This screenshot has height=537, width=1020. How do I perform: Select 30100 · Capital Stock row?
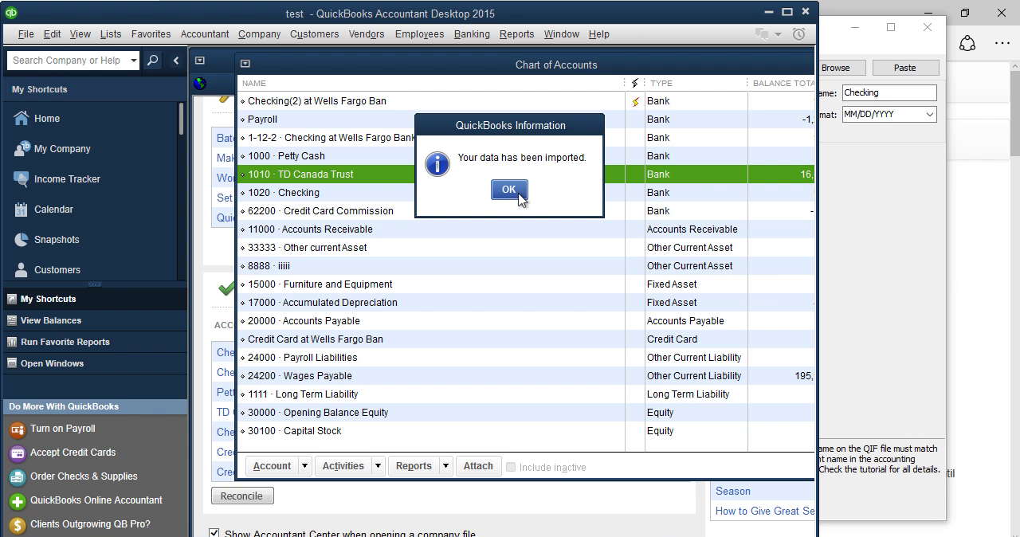click(x=526, y=431)
